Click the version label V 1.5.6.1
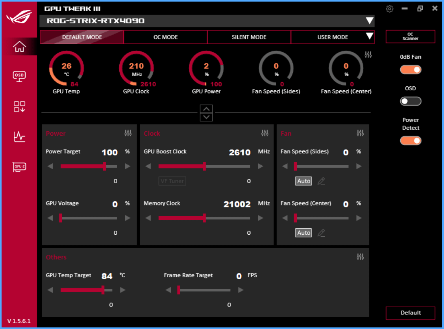This screenshot has width=444, height=329. (x=19, y=321)
